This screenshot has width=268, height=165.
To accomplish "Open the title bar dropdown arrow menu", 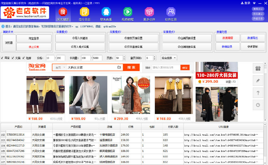I will tap(254, 3).
